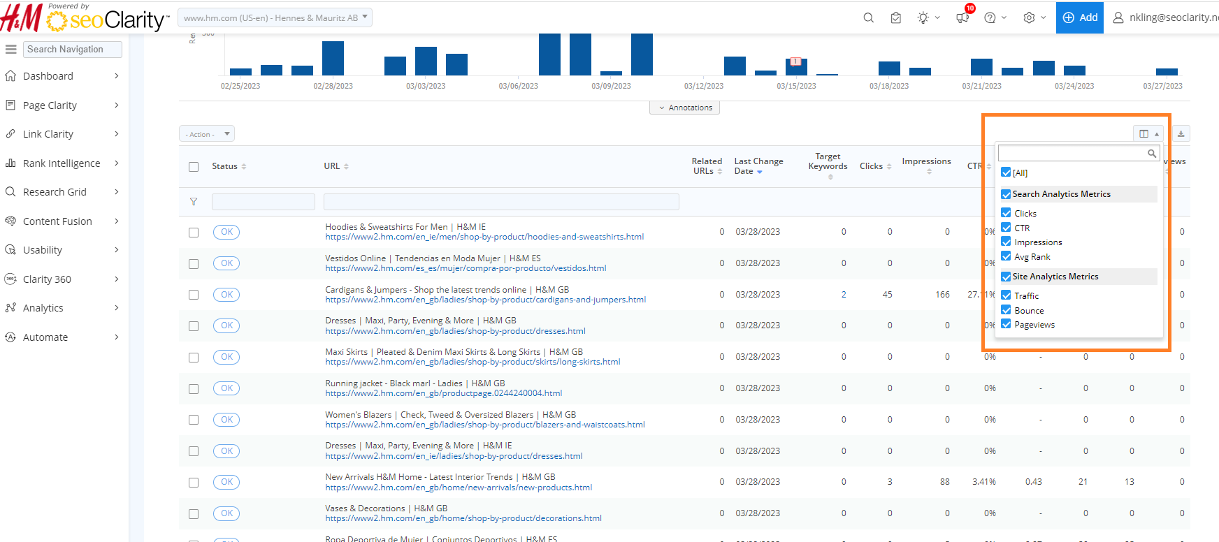Toggle the [All] columns checkbox
The width and height of the screenshot is (1219, 542).
[x=1006, y=173]
